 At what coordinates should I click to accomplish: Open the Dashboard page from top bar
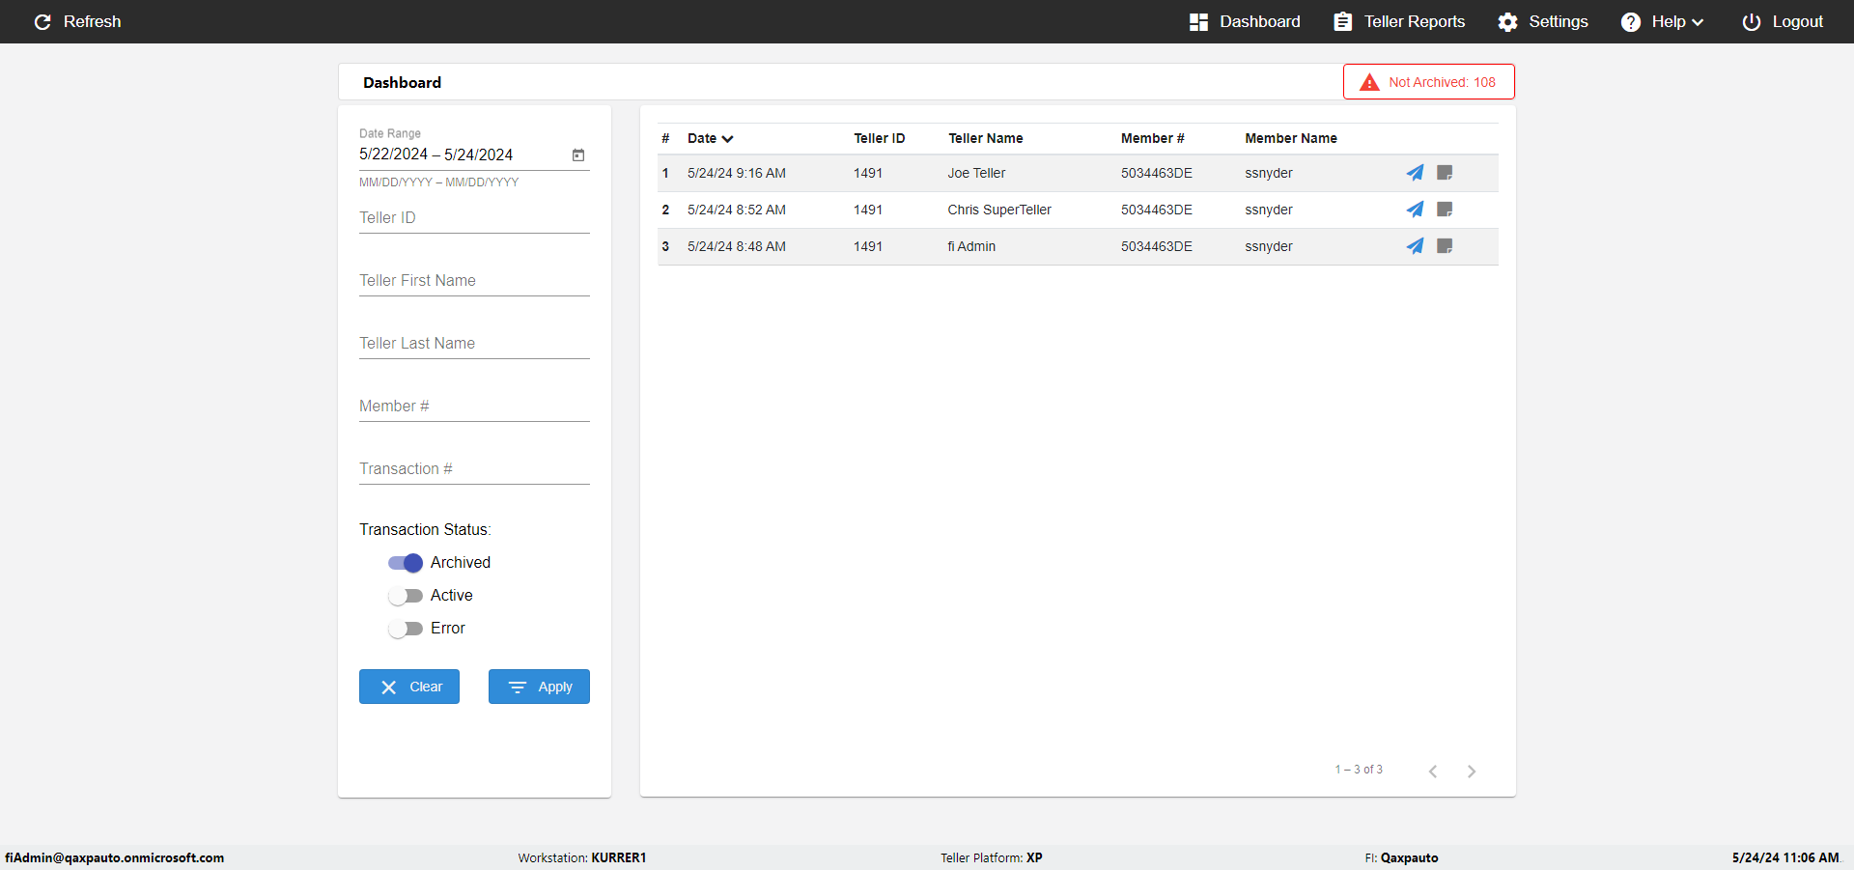(x=1245, y=21)
